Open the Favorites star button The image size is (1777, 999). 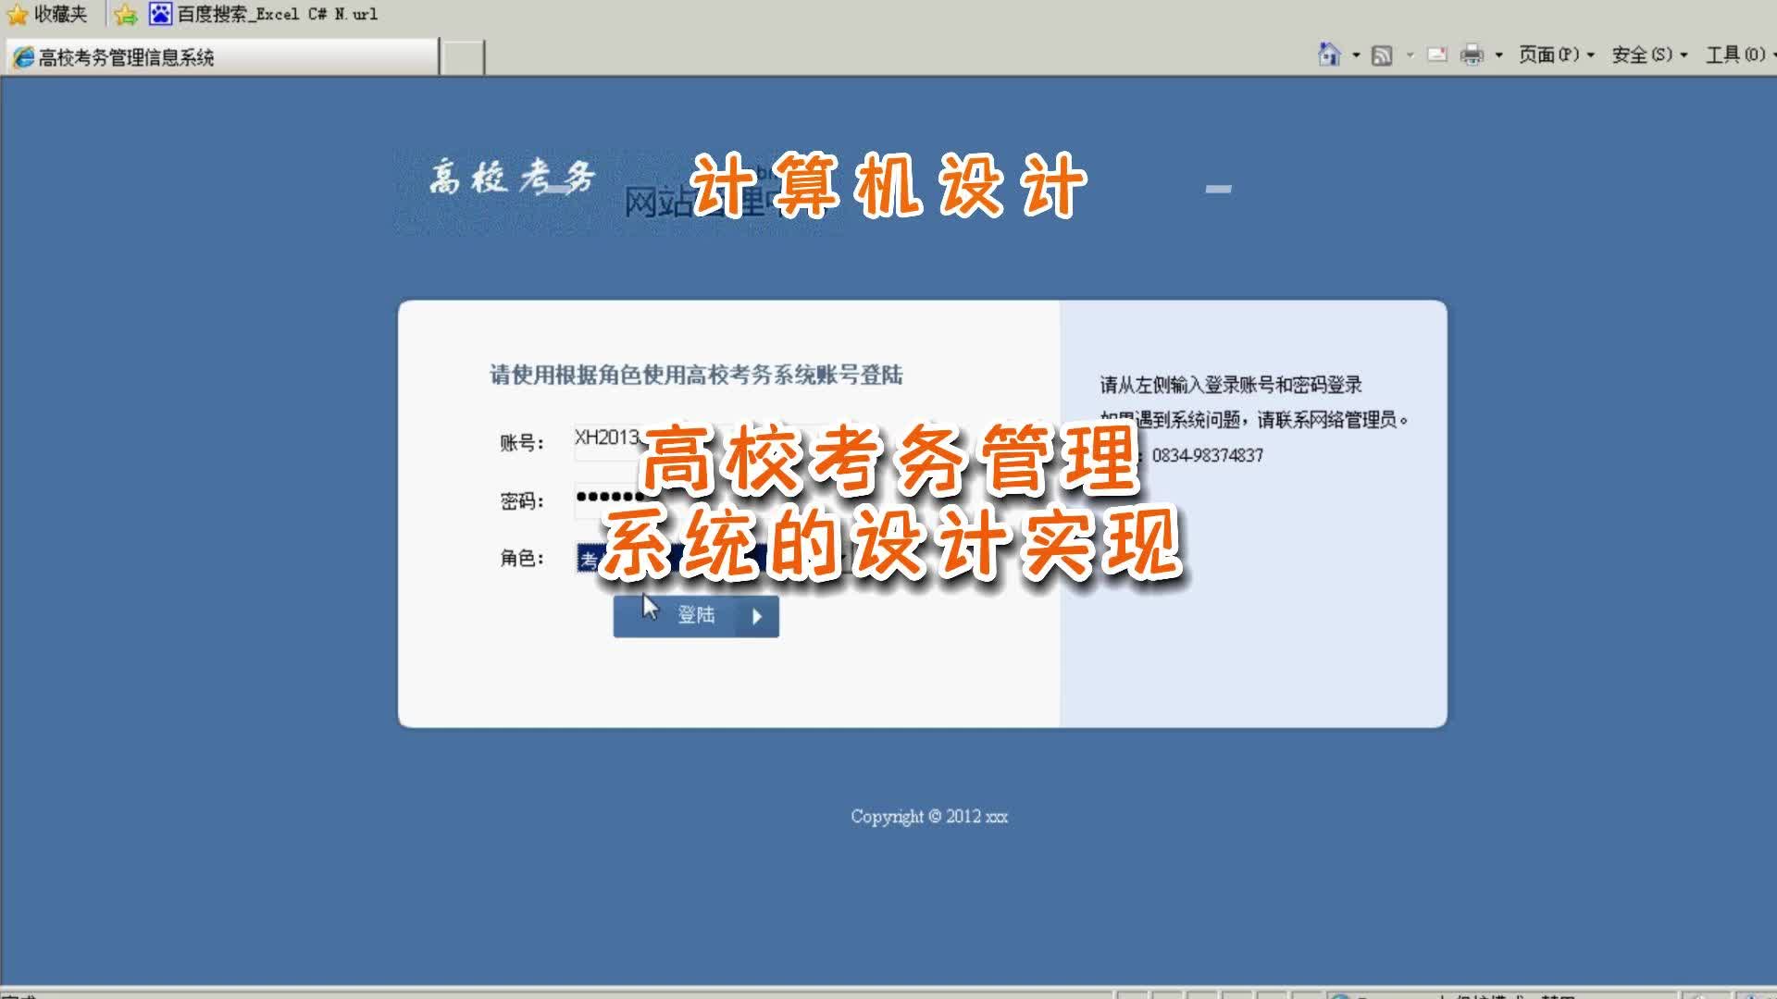[x=47, y=14]
